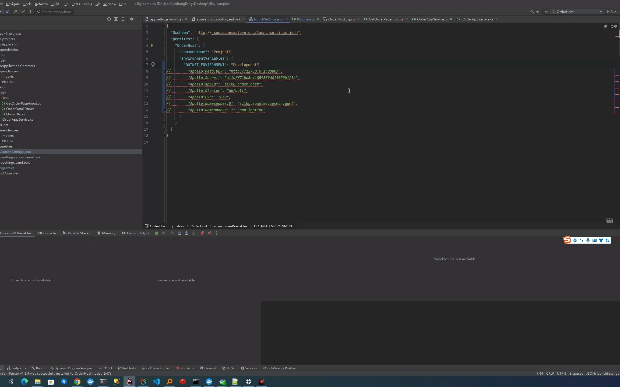
Task: Click the Step Into icon in debugger toolbar
Action: 186,233
